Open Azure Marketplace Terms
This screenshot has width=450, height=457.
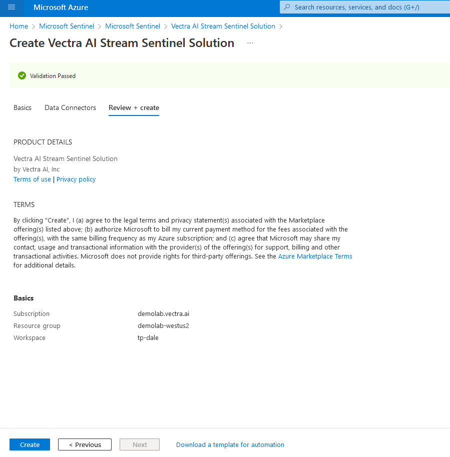pos(315,256)
